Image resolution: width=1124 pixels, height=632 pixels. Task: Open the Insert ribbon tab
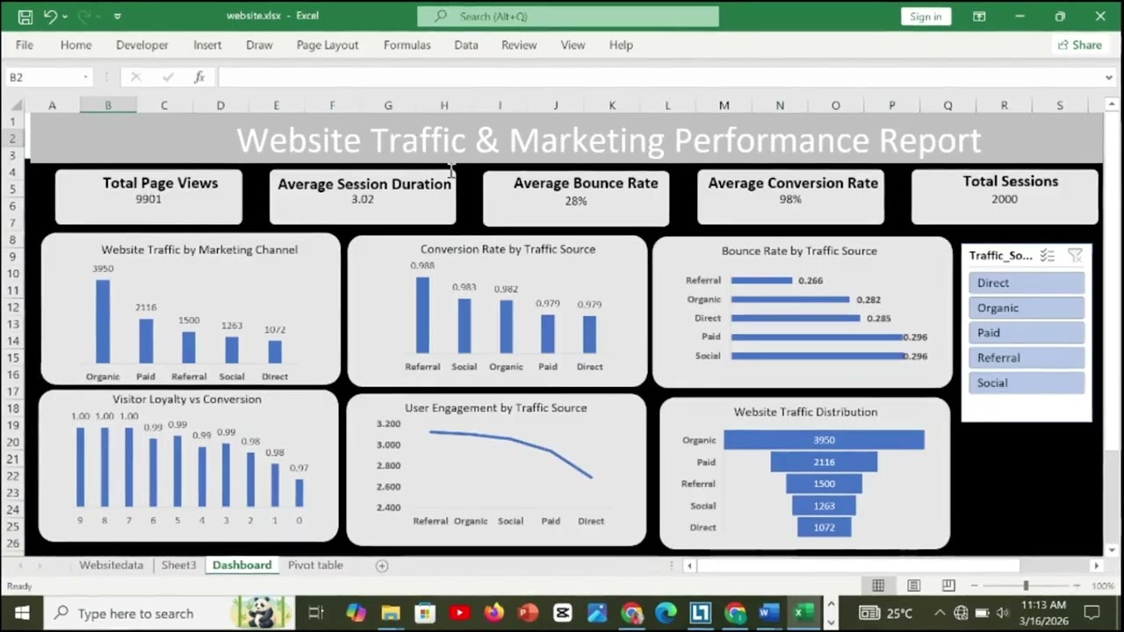207,45
